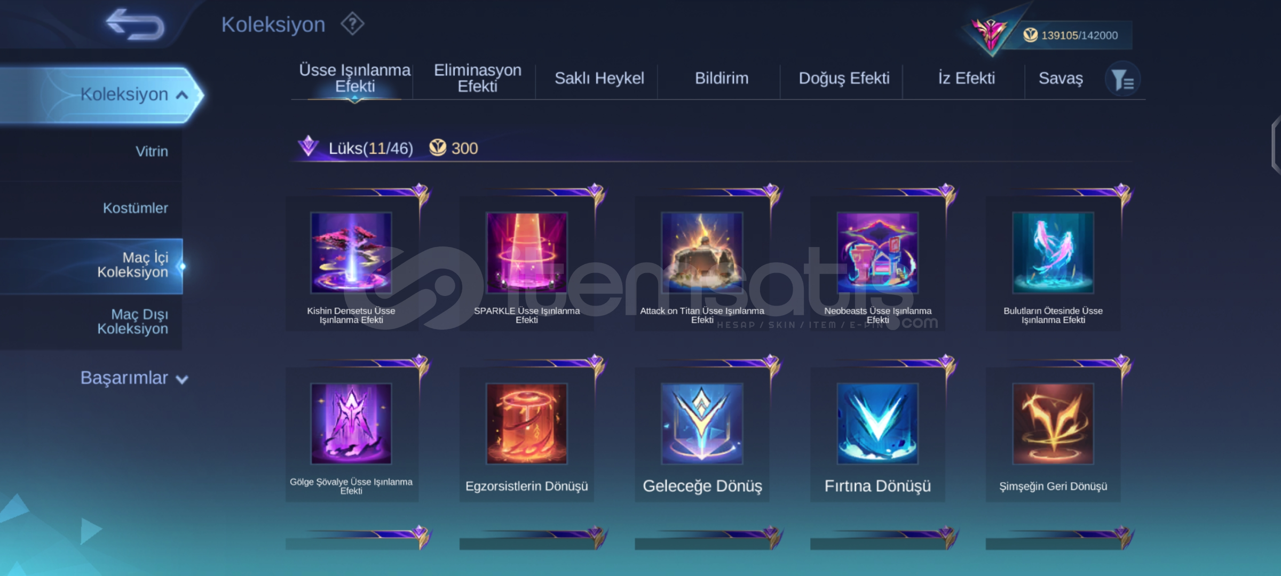The height and width of the screenshot is (576, 1281).
Task: Expand the Başarımlar sidebar section
Action: pyautogui.click(x=134, y=378)
